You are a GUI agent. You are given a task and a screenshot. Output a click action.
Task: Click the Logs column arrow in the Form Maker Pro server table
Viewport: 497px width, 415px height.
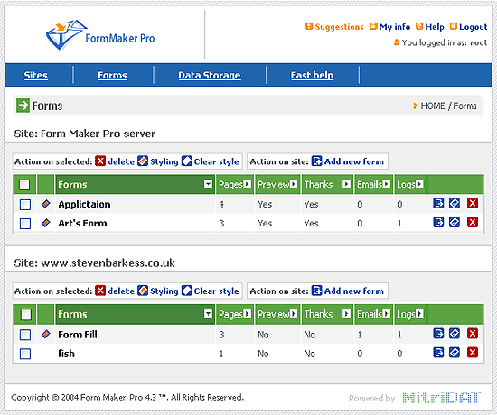[x=419, y=184]
